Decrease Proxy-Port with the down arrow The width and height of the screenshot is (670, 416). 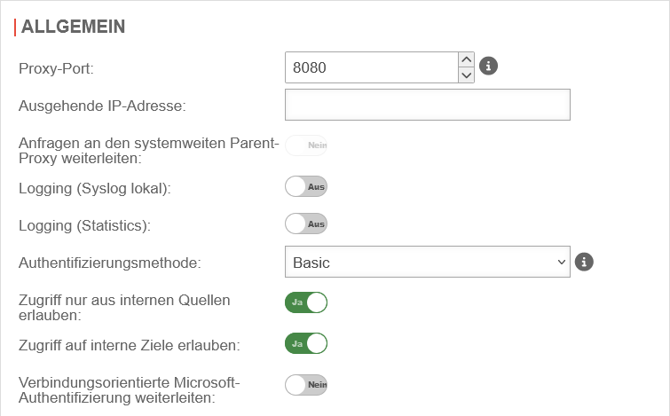point(467,75)
